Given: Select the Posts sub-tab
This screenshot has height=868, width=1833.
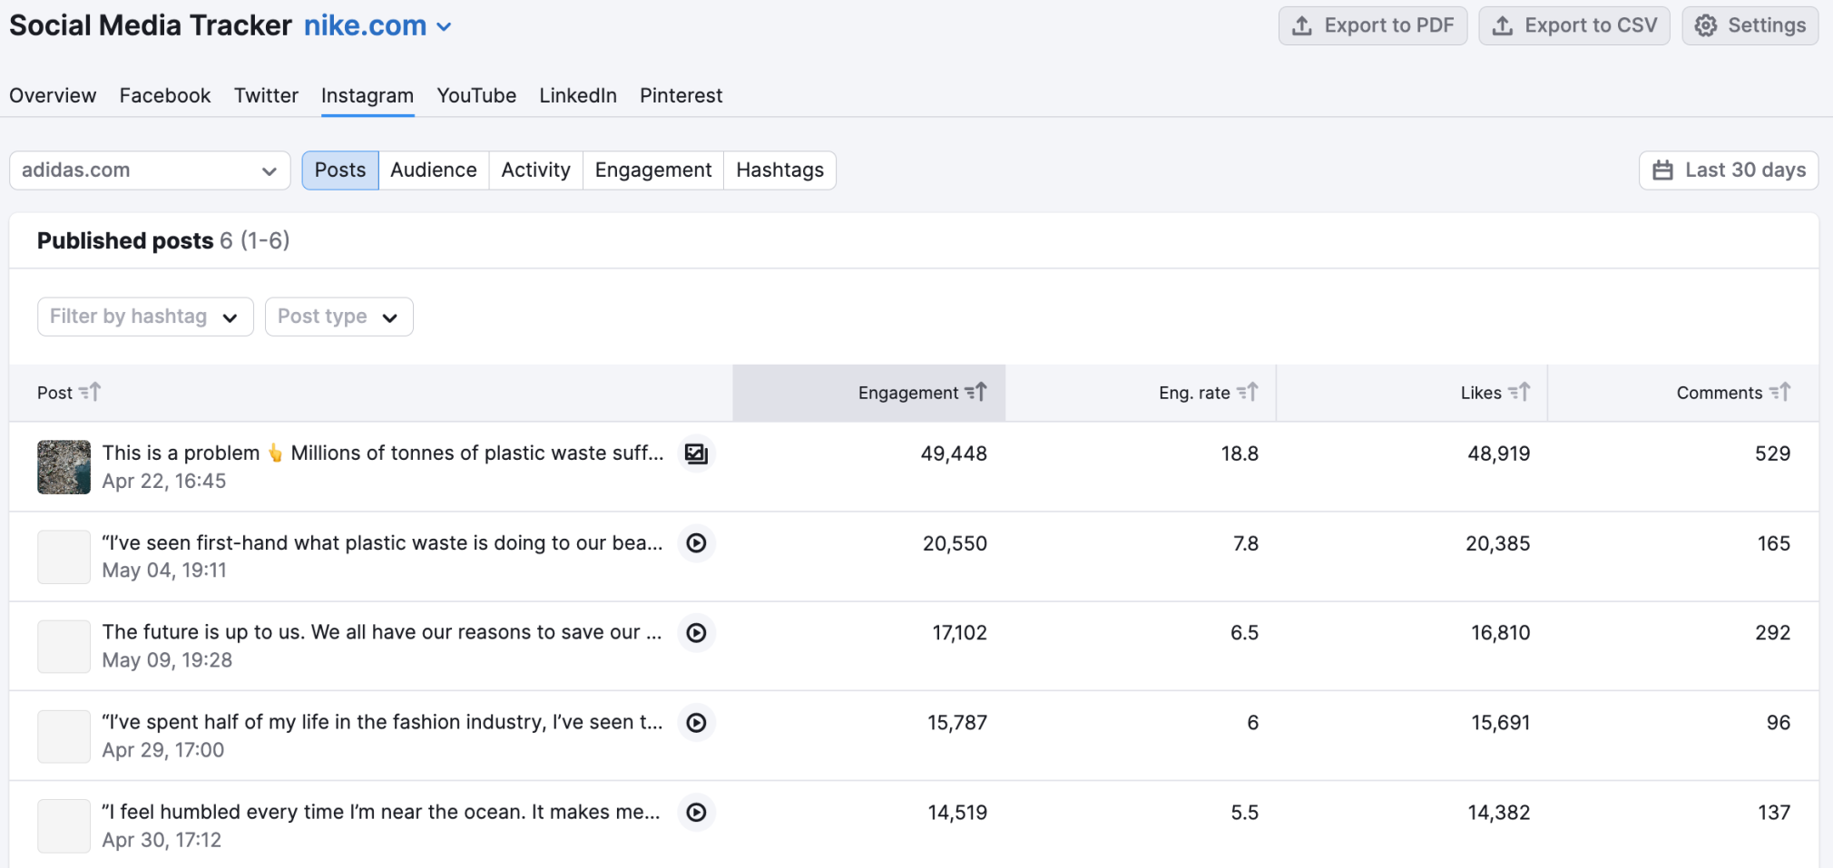Looking at the screenshot, I should [340, 171].
